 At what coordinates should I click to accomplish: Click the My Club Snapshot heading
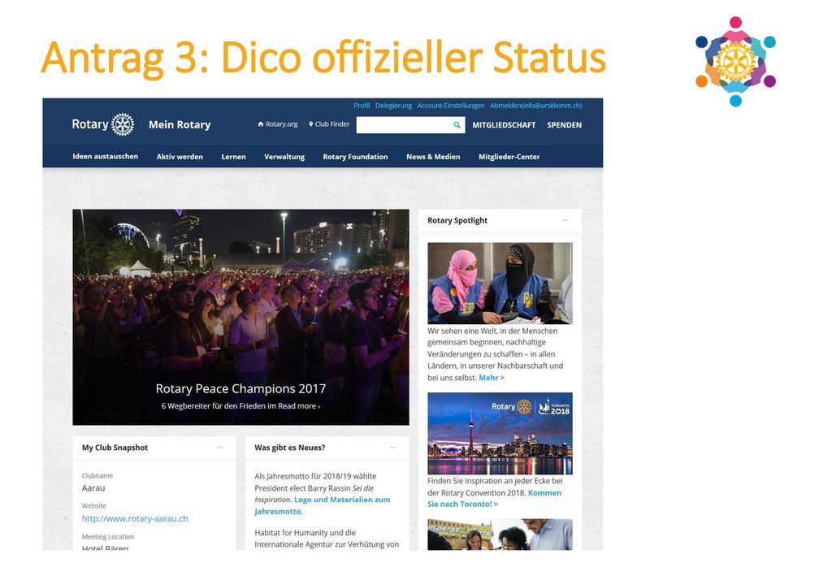tap(115, 448)
